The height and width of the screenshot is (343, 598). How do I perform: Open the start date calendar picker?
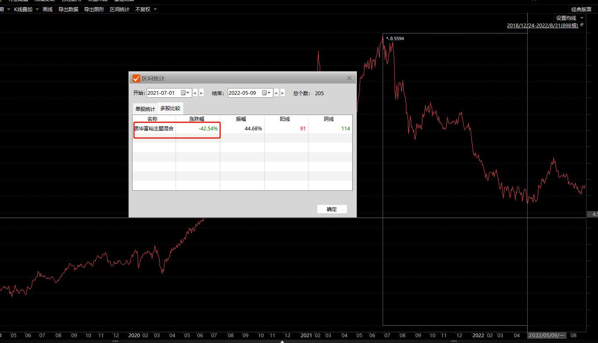[x=185, y=93]
